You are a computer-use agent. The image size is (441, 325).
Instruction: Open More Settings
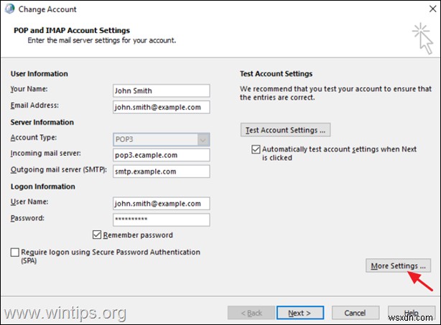[397, 266]
